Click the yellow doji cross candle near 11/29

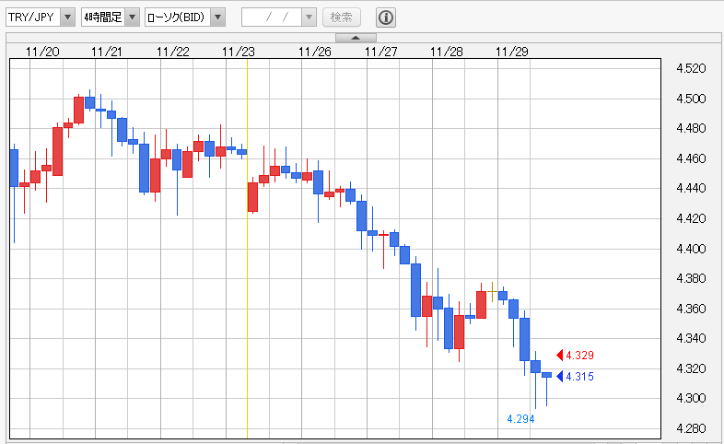[492, 292]
